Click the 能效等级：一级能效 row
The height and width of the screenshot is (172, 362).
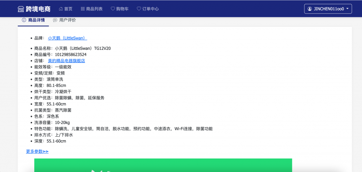(x=53, y=67)
